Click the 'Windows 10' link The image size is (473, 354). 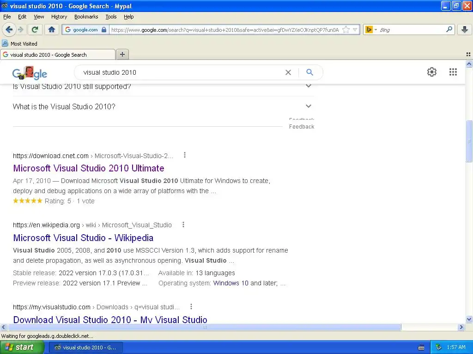click(230, 283)
